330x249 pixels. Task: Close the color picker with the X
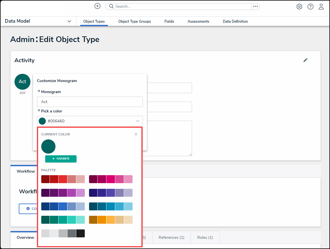[136, 134]
